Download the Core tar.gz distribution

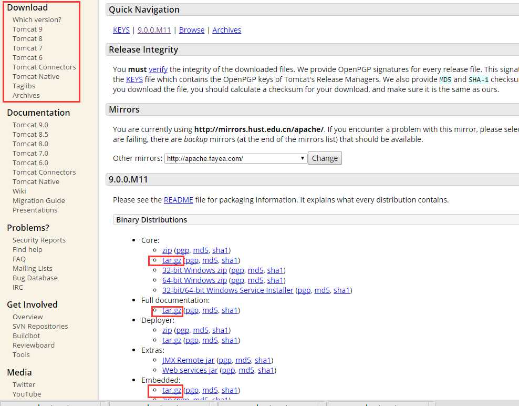tap(172, 260)
